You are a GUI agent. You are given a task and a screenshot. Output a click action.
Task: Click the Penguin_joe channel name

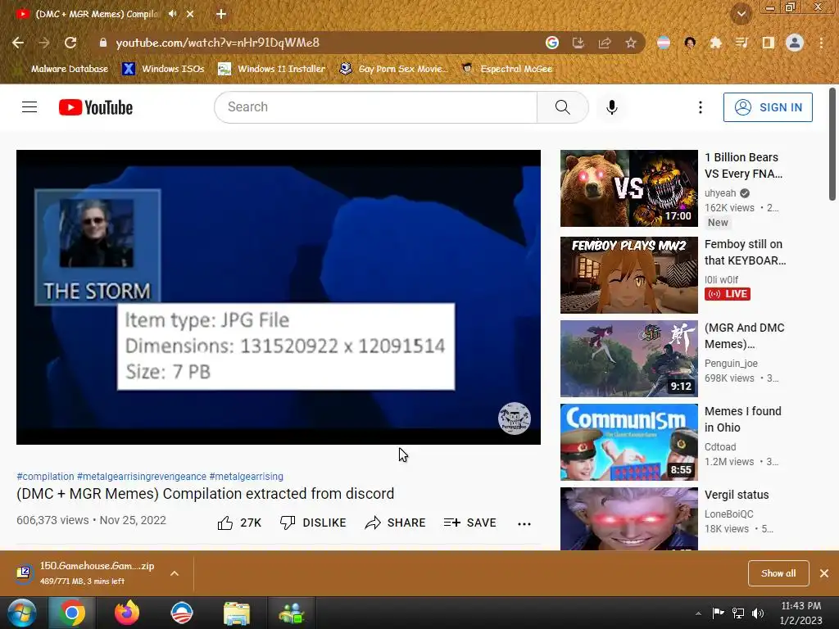click(x=731, y=363)
